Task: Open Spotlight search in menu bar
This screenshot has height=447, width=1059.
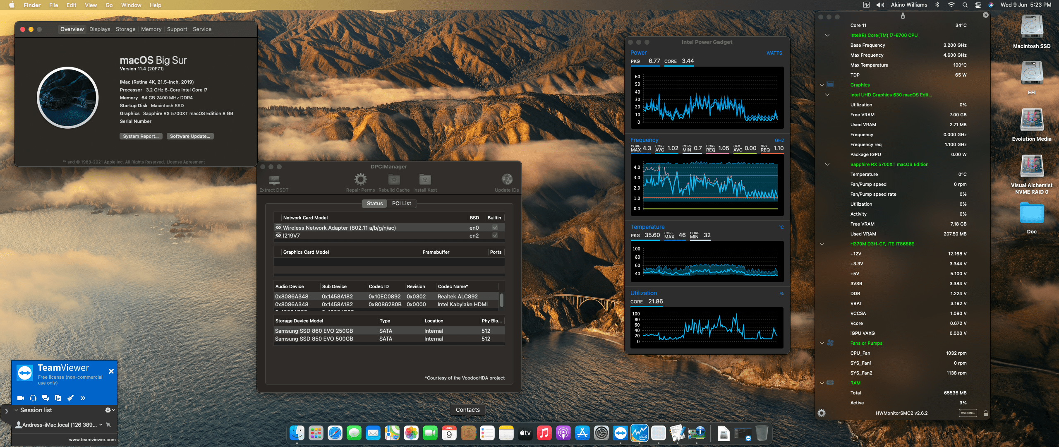Action: pyautogui.click(x=965, y=5)
